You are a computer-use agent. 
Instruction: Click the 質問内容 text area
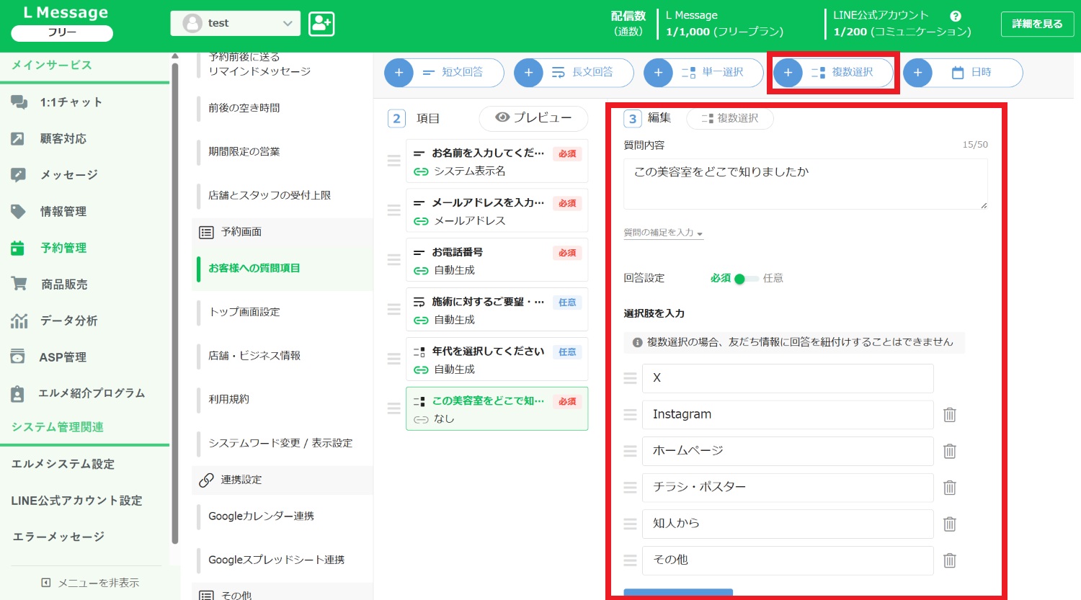[x=804, y=184]
